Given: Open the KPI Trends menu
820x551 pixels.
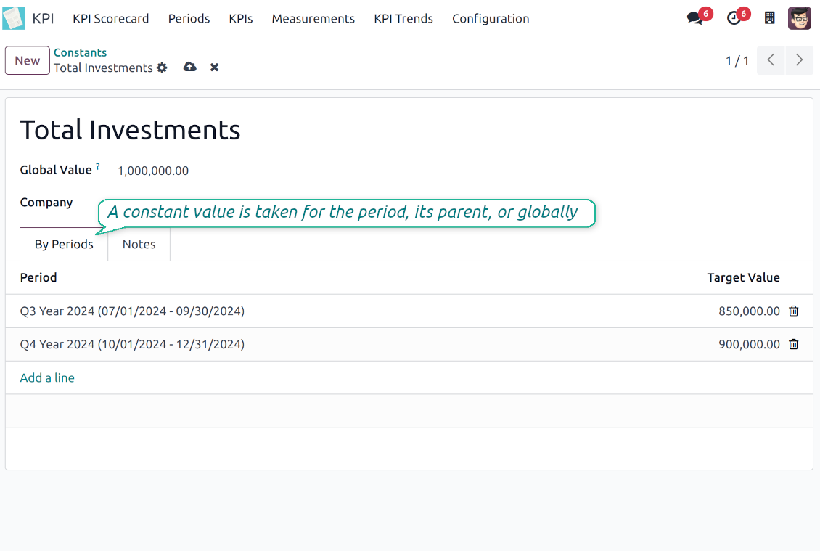Looking at the screenshot, I should click(403, 19).
